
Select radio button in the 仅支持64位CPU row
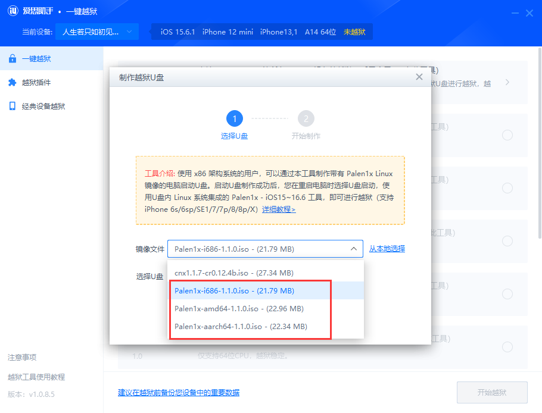(507, 347)
